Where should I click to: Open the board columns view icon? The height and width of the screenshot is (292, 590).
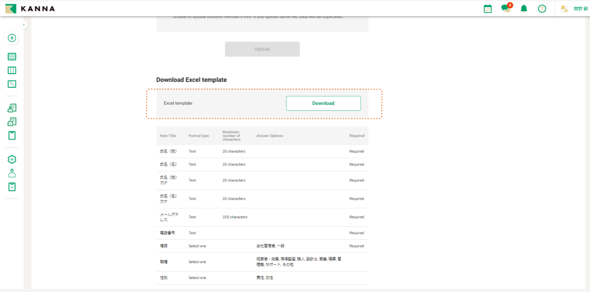point(12,71)
